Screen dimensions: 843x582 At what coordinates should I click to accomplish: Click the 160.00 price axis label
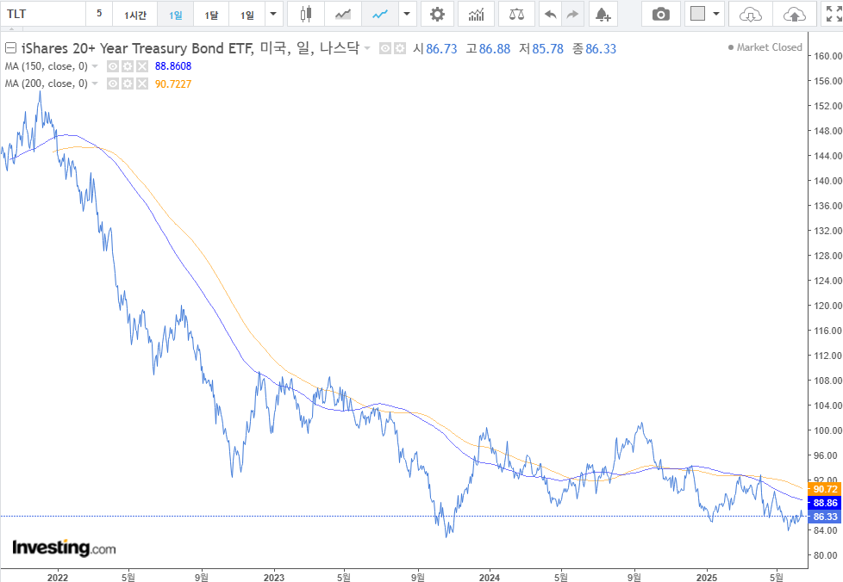click(828, 56)
